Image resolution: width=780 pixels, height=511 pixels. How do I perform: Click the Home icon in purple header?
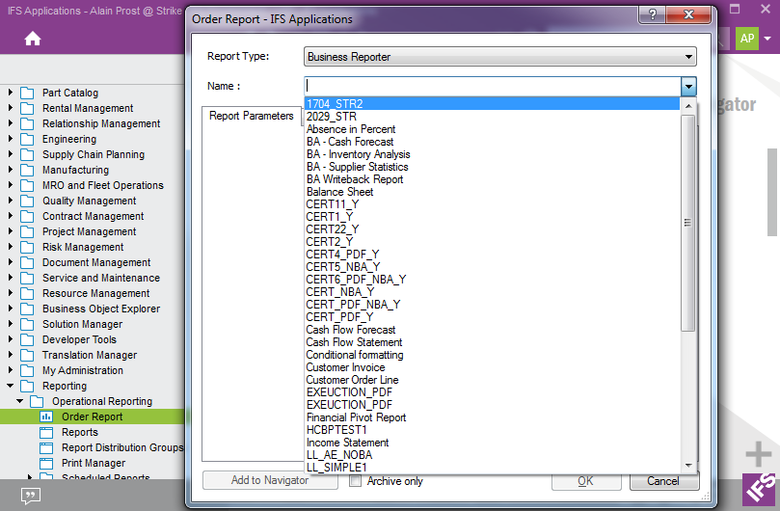[33, 39]
